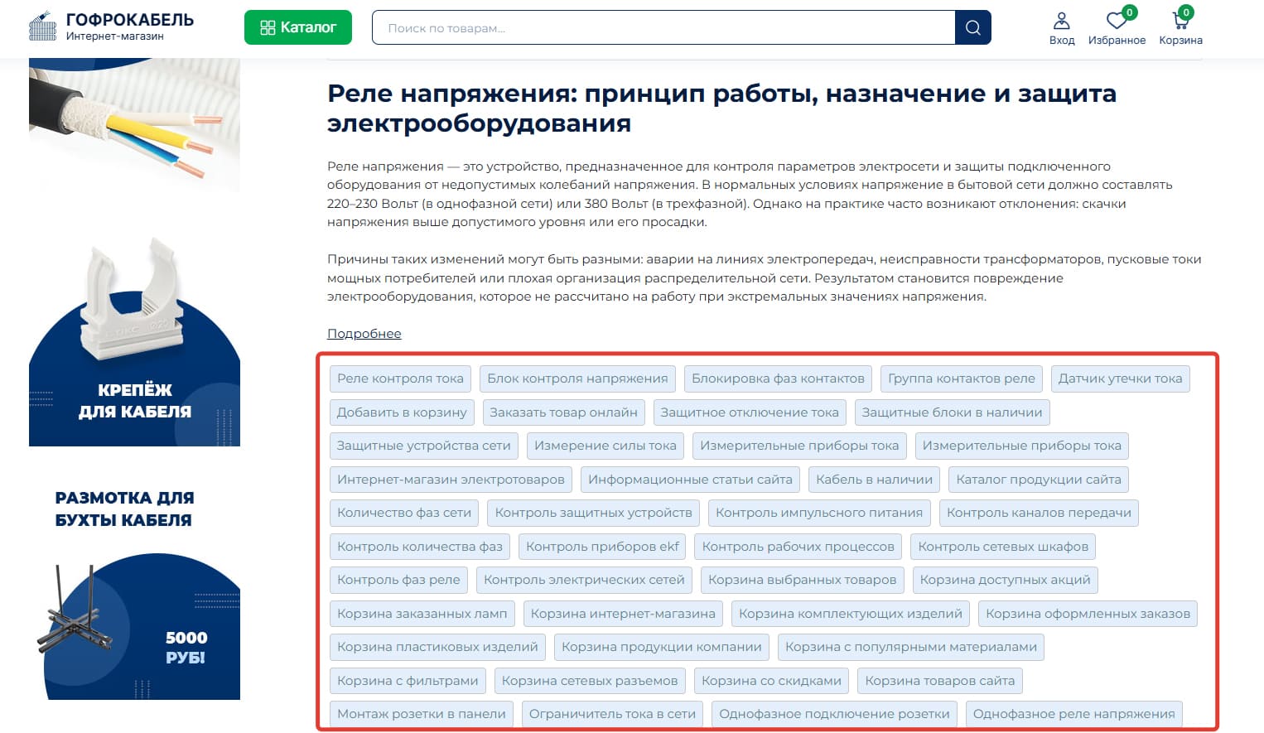This screenshot has width=1264, height=733.
Task: Select the Блок контроля напряжения tag
Action: tap(577, 379)
